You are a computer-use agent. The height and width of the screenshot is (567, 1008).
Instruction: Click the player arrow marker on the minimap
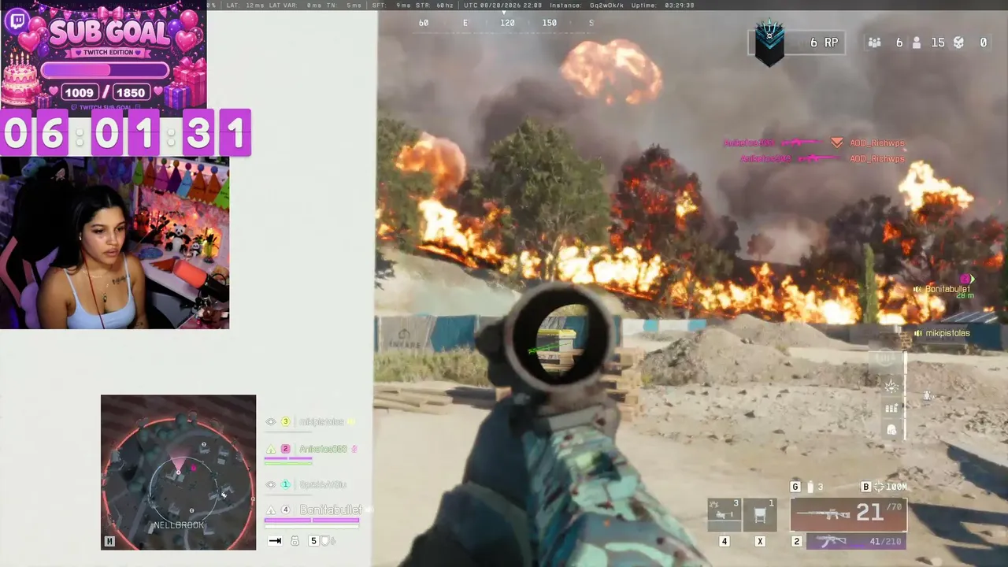(178, 472)
